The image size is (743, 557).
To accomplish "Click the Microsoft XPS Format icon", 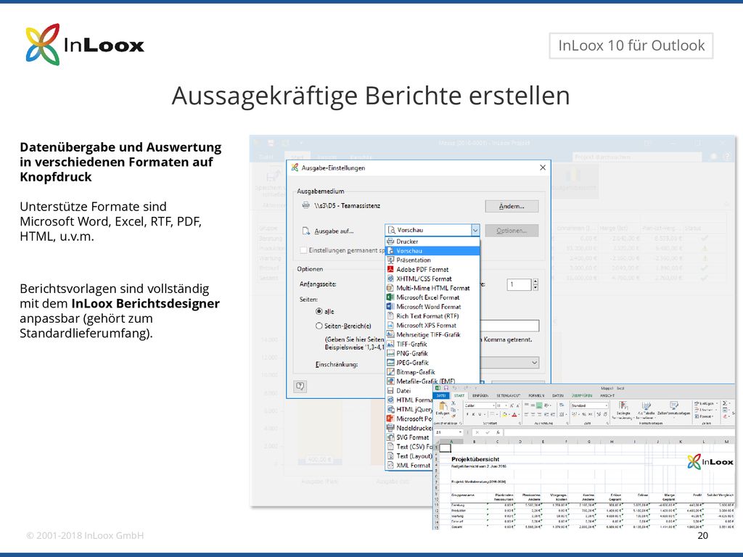I will (390, 326).
